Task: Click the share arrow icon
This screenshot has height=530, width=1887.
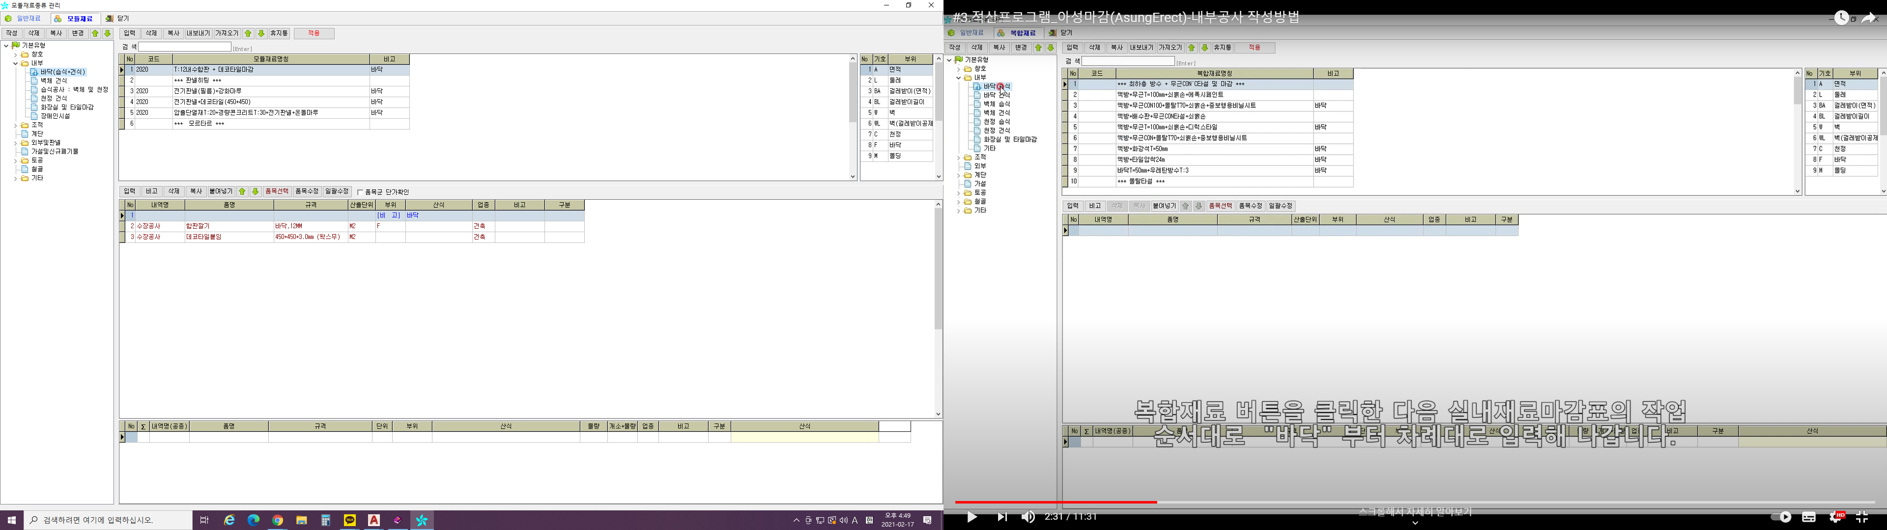Action: click(x=1869, y=18)
